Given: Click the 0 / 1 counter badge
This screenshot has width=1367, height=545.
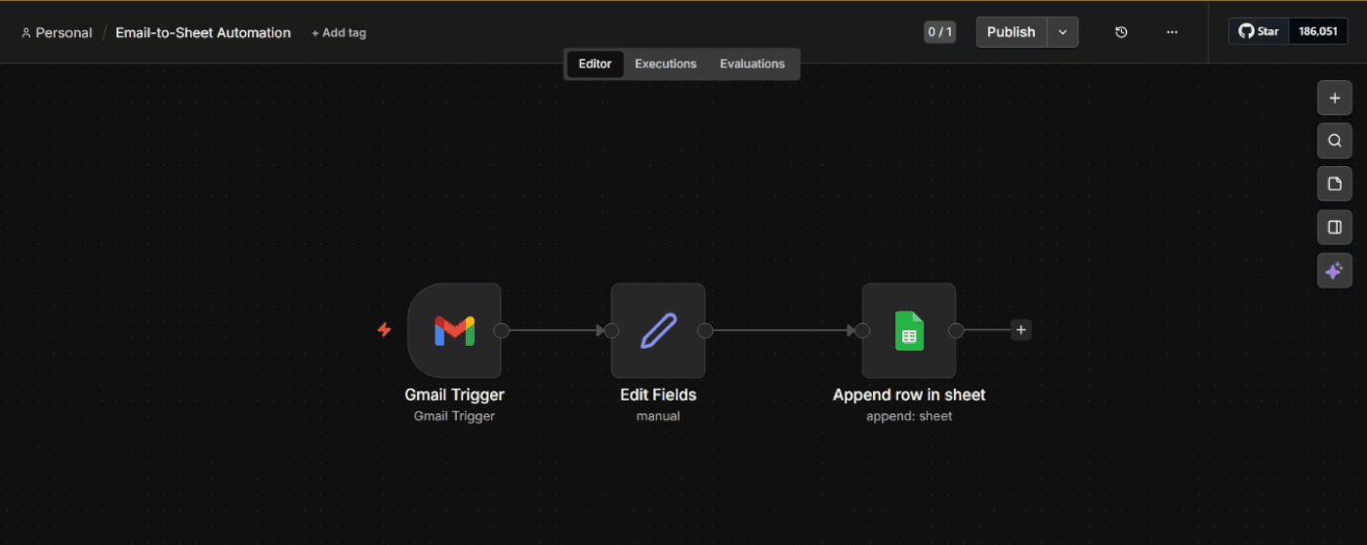Looking at the screenshot, I should tap(939, 32).
